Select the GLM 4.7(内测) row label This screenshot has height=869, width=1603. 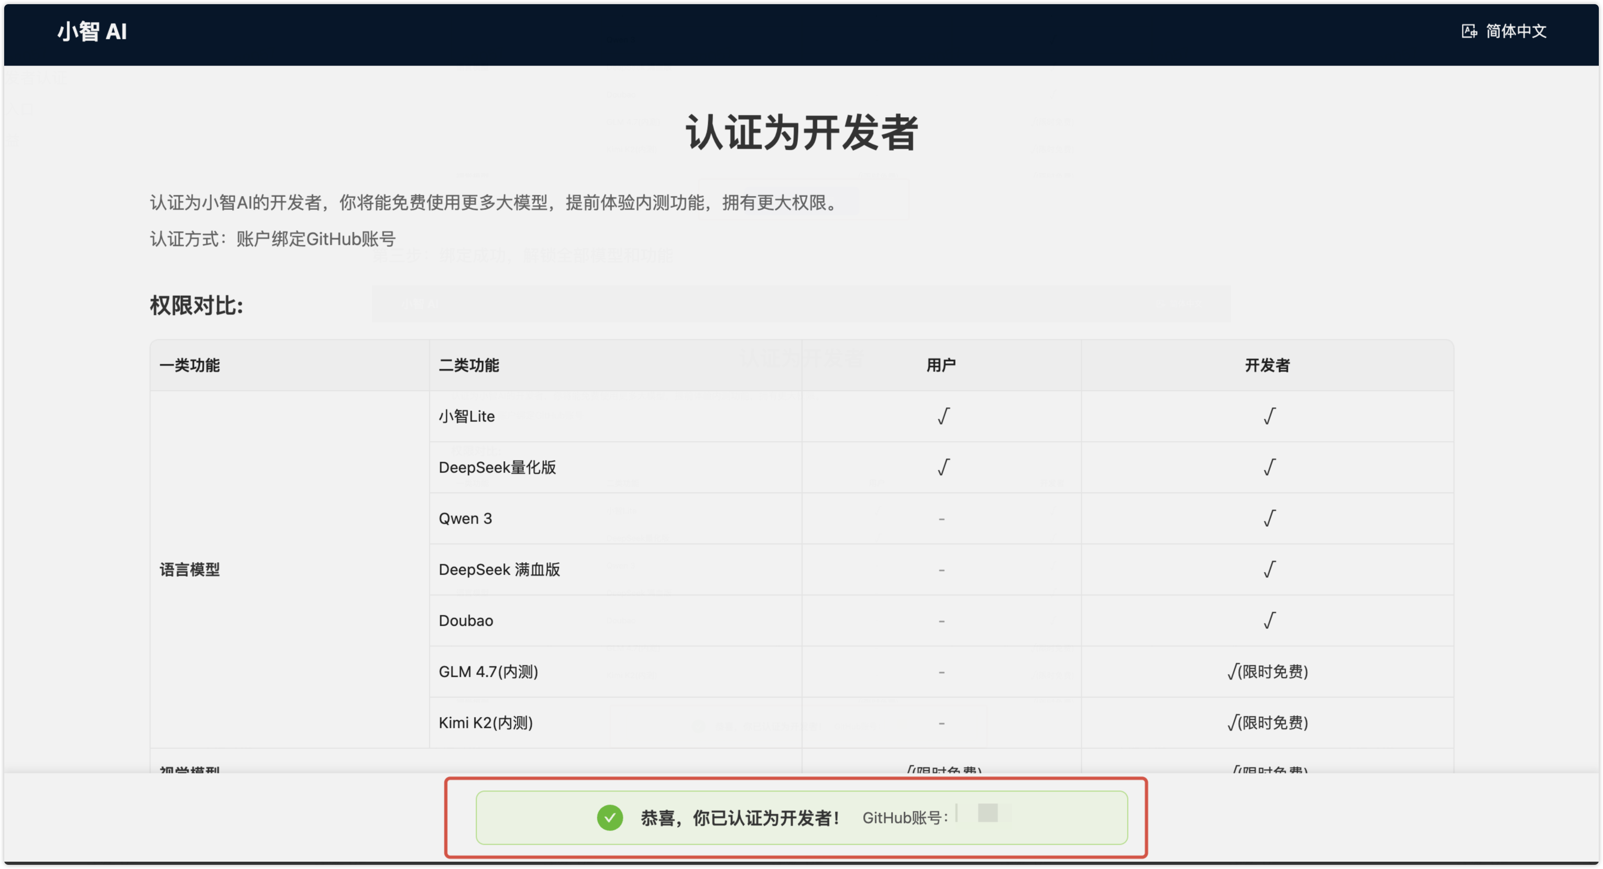[x=488, y=671]
